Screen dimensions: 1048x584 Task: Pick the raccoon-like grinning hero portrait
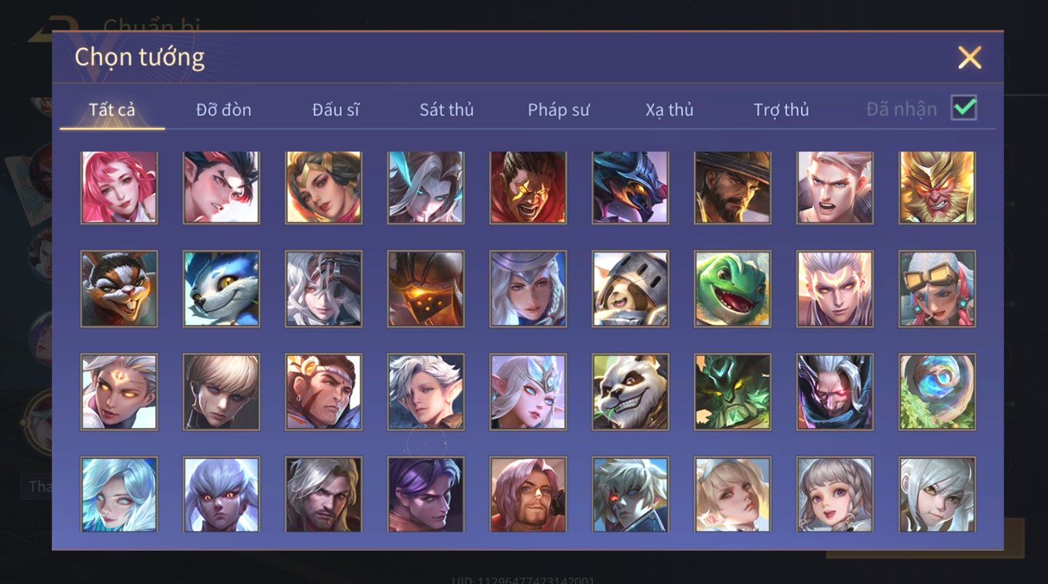119,289
